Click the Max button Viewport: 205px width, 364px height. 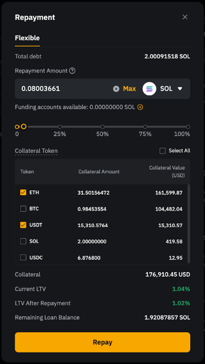130,89
